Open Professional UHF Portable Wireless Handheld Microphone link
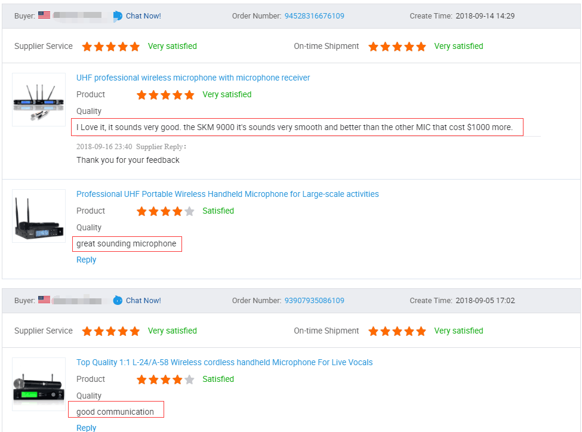Screen dimensions: 582x432 (x=227, y=194)
